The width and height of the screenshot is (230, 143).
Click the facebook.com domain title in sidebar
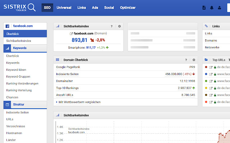[x=23, y=26]
